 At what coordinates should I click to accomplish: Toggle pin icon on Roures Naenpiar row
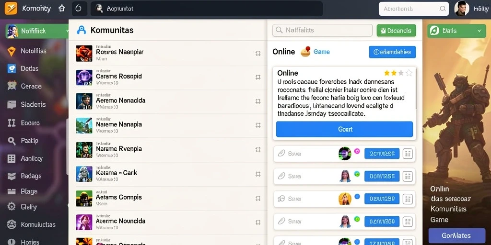click(258, 54)
